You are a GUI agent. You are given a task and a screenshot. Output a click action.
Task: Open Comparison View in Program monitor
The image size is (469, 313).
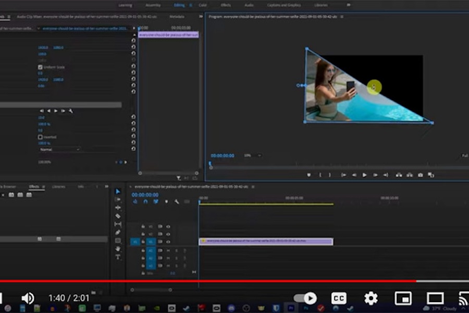(431, 175)
